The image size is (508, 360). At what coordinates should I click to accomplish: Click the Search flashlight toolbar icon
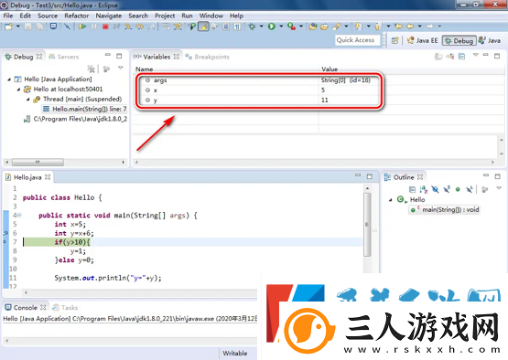click(x=337, y=26)
